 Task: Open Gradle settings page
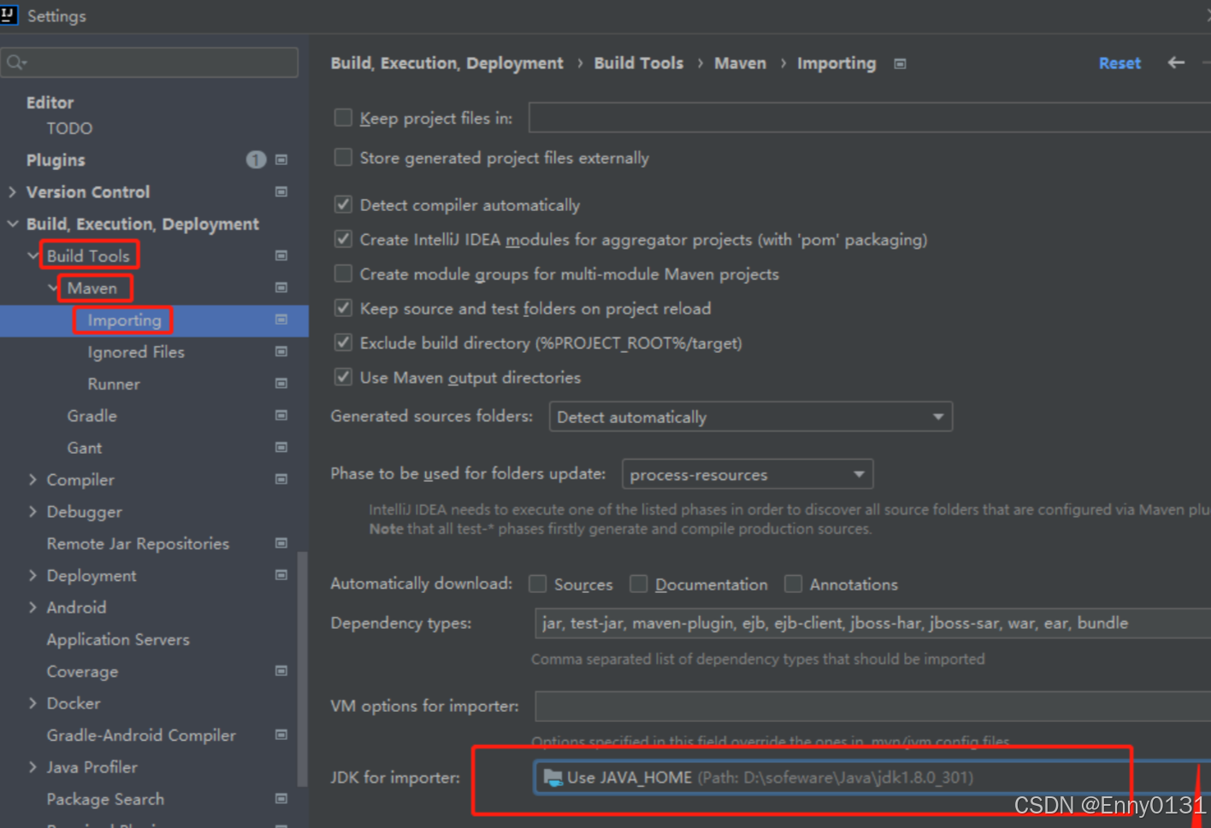tap(92, 415)
